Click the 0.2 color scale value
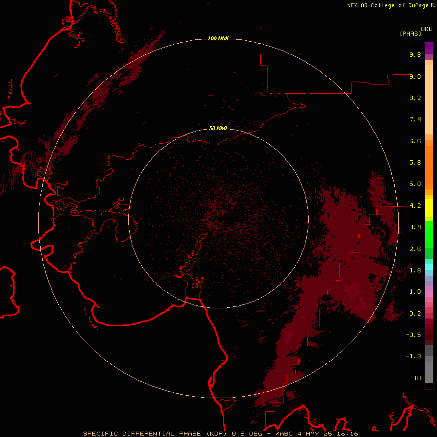Screen dimensions: 437x437 pyautogui.click(x=415, y=314)
